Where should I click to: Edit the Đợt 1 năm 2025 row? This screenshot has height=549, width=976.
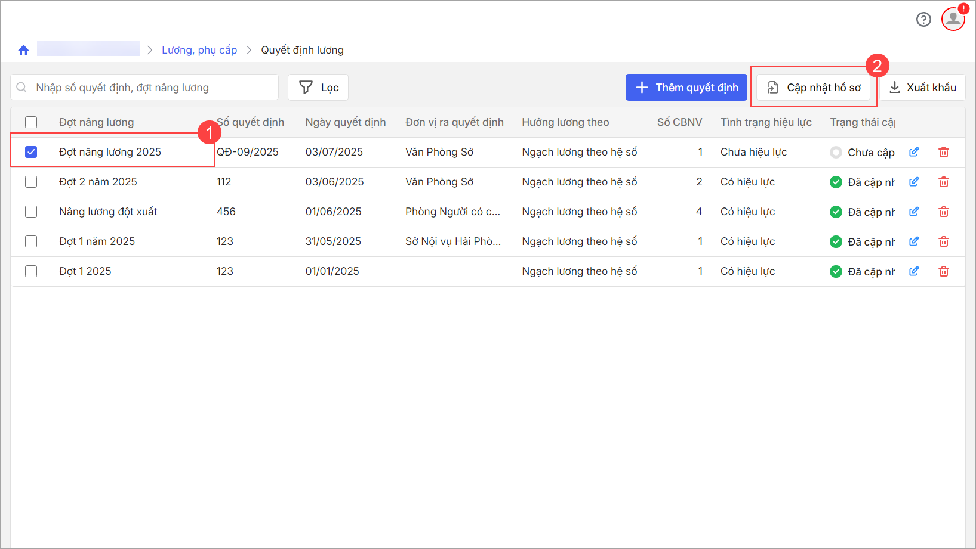[913, 241]
